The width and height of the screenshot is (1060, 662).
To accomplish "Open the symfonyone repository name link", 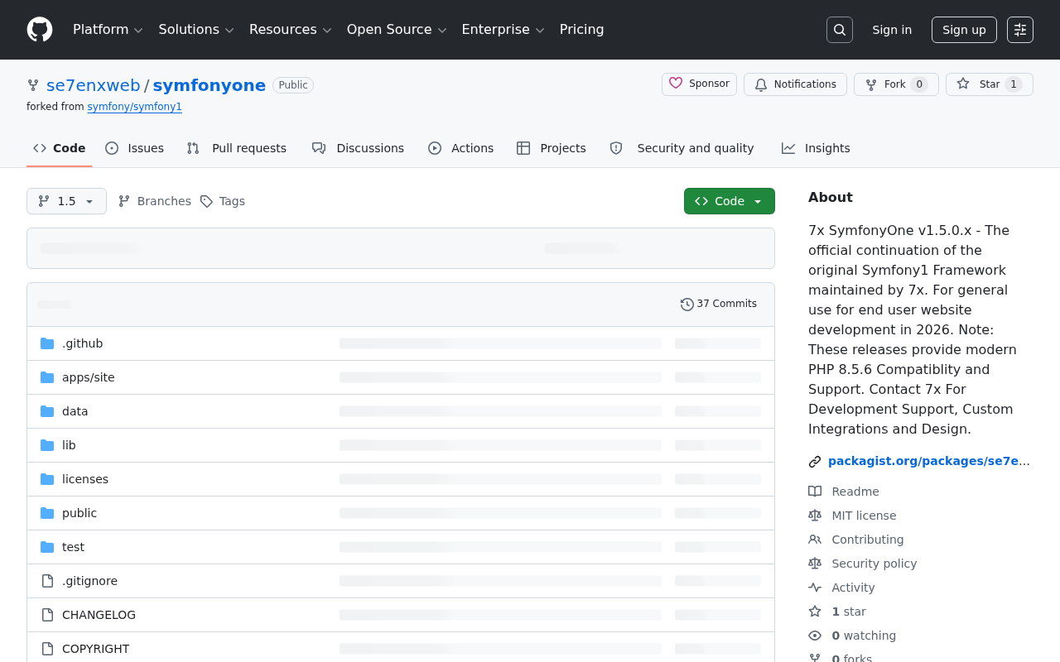I will point(210,85).
